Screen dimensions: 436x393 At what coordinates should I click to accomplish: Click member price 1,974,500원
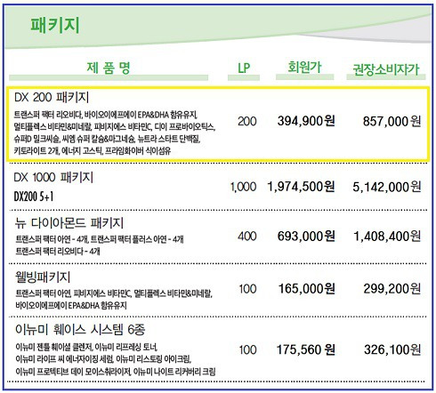[301, 187]
